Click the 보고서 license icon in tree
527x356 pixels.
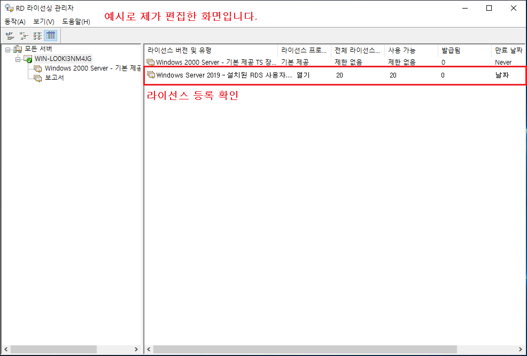(38, 78)
